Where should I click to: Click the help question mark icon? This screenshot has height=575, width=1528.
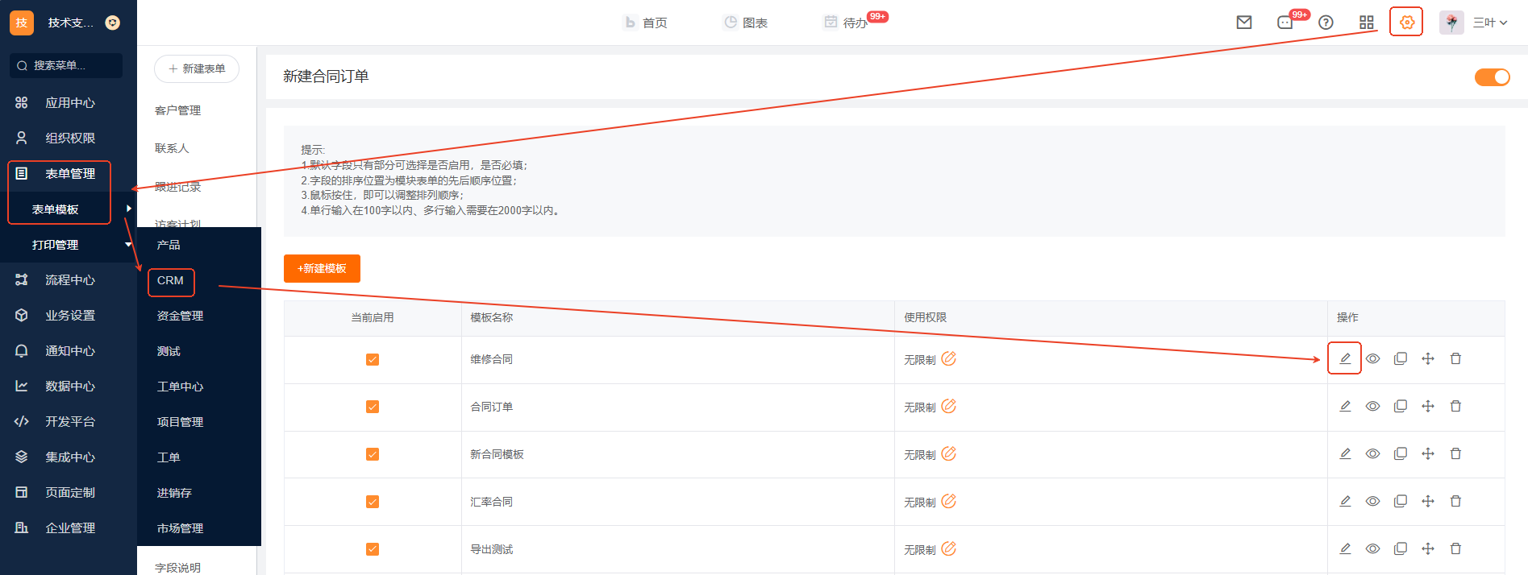pyautogui.click(x=1326, y=23)
